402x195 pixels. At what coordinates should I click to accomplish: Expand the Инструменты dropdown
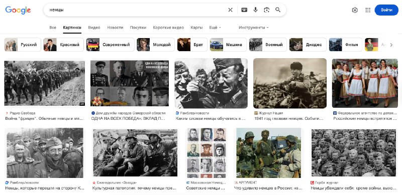coord(254,28)
